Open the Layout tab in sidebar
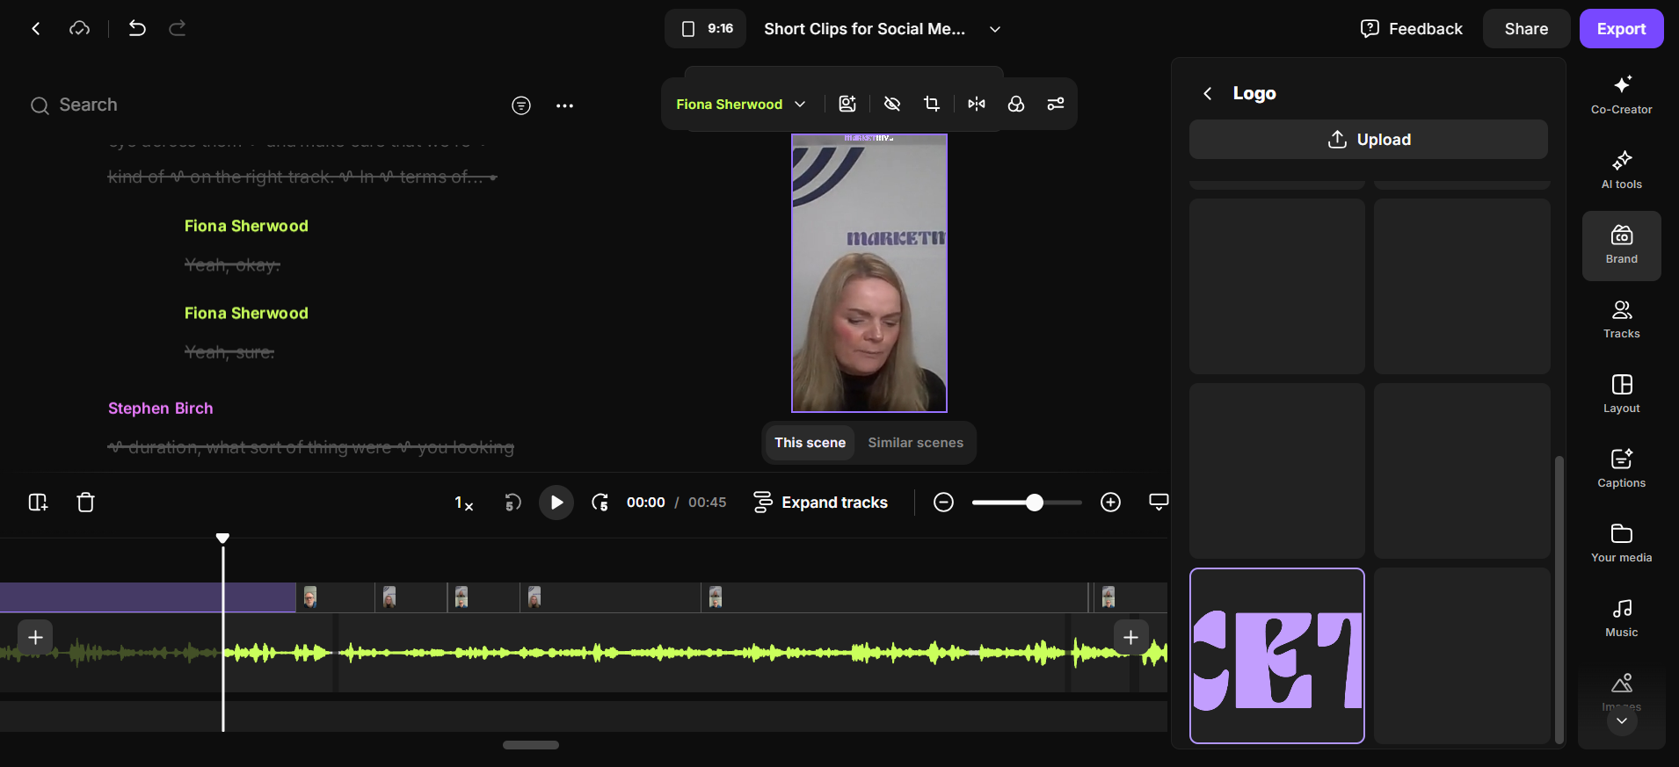The width and height of the screenshot is (1679, 767). pos(1621,394)
